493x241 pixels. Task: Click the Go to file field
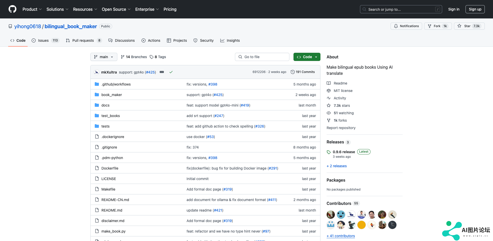tap(262, 57)
